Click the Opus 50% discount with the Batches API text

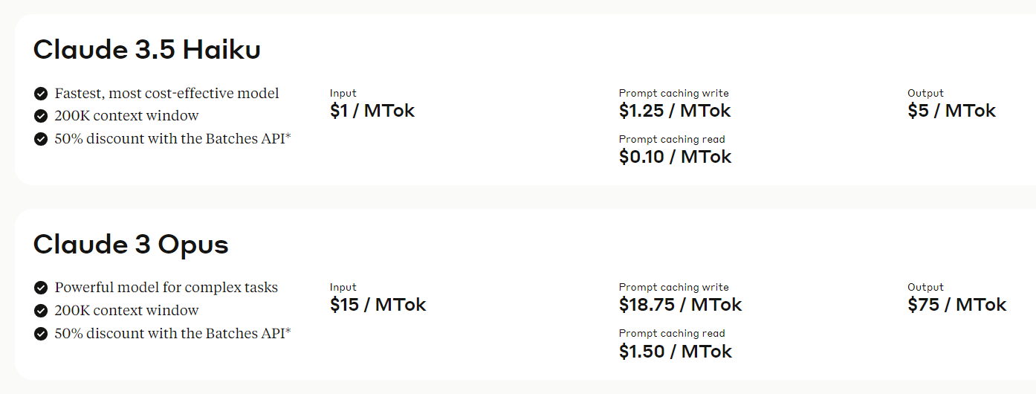173,333
